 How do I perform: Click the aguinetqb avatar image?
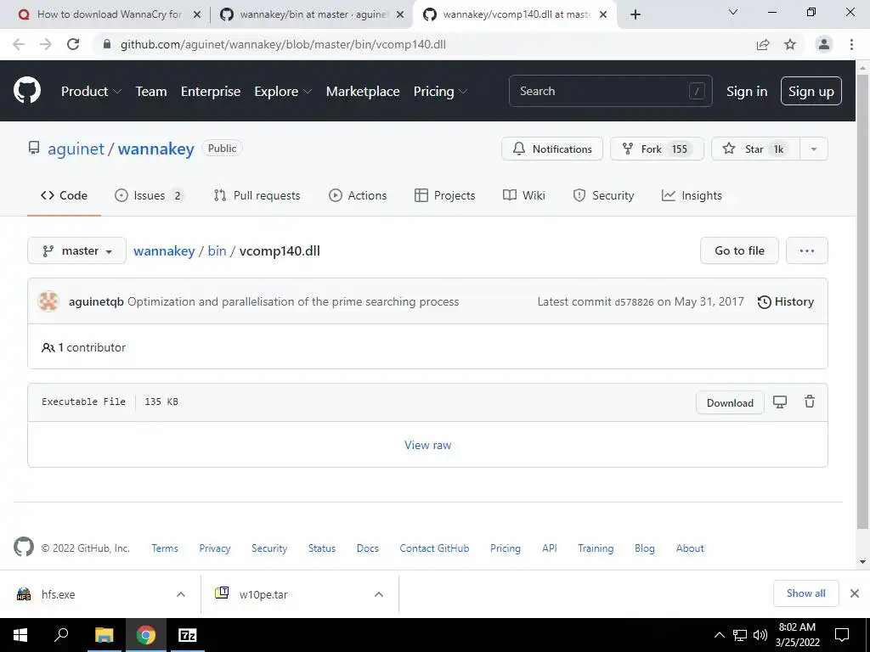point(48,301)
